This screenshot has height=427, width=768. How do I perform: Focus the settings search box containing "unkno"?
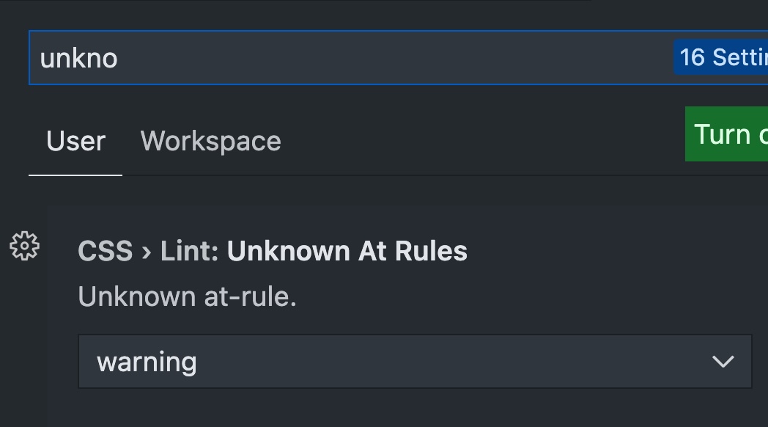(x=352, y=57)
